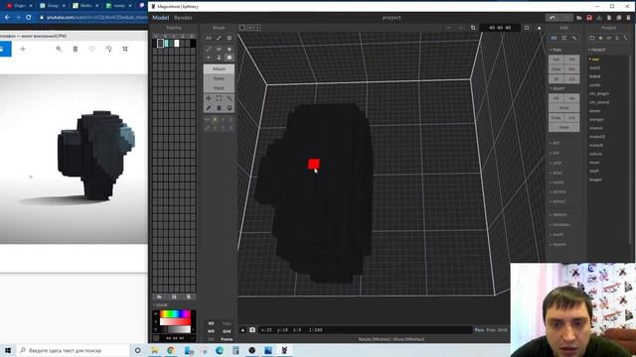Image resolution: width=636 pixels, height=357 pixels.
Task: Select the Face brush shape icon
Action: point(219,58)
